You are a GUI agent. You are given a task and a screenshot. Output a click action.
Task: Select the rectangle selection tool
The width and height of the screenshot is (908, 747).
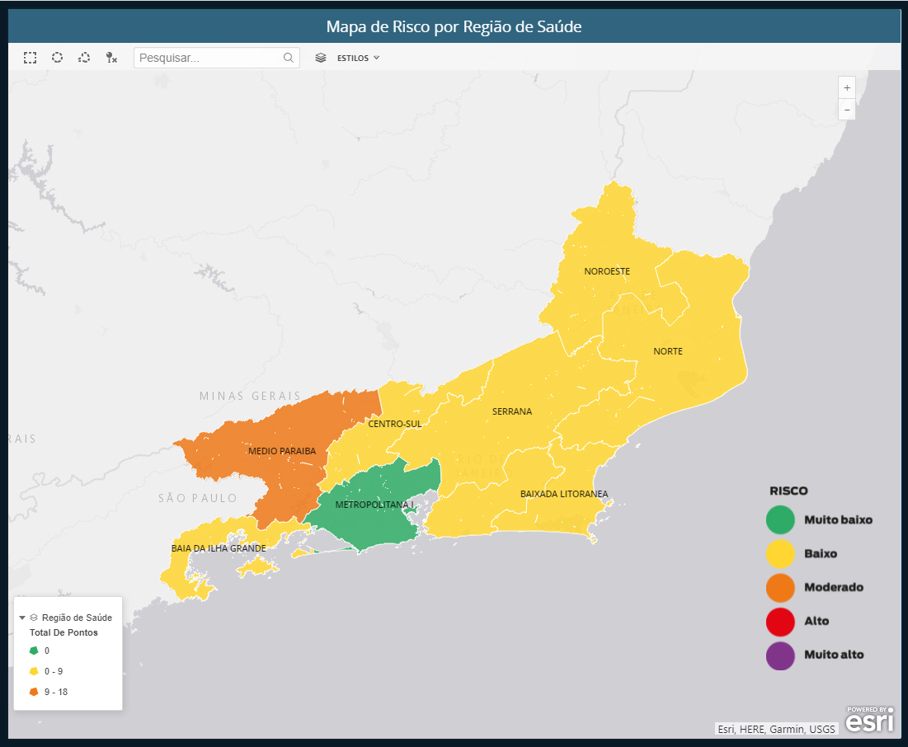(30, 58)
